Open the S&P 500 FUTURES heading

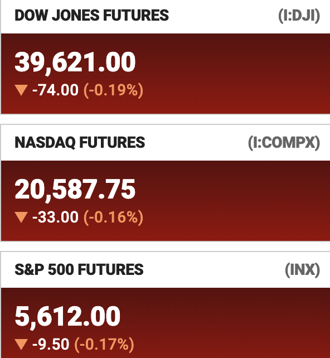(79, 270)
